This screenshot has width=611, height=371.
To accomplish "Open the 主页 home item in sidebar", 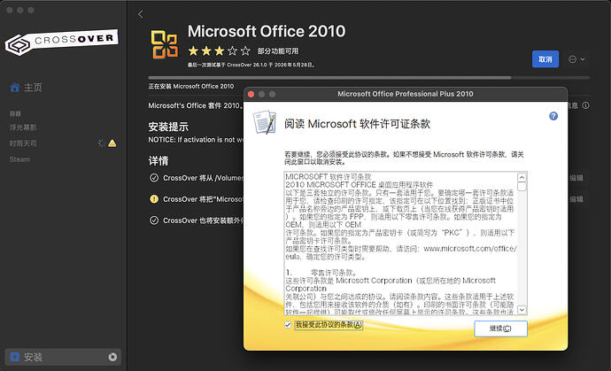I will coord(26,88).
